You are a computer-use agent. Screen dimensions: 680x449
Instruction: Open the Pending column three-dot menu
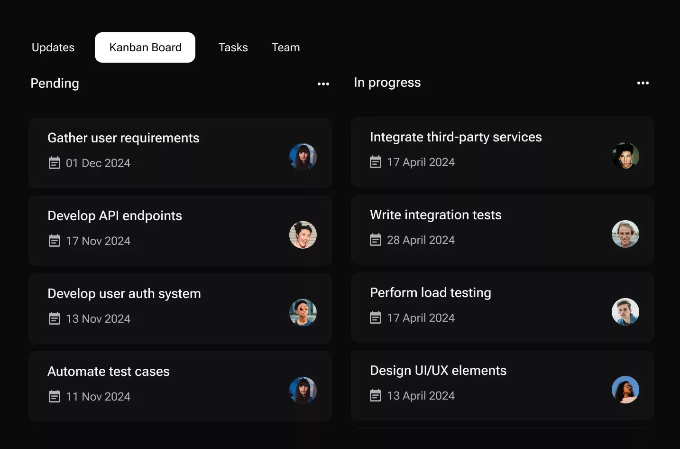323,84
